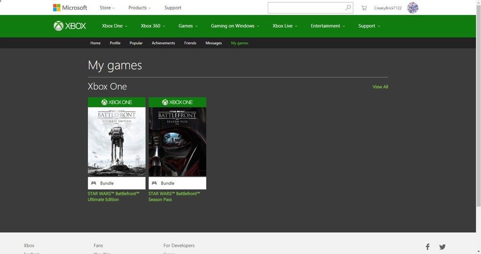Click the search magnifier icon
This screenshot has width=481, height=254.
348,7
